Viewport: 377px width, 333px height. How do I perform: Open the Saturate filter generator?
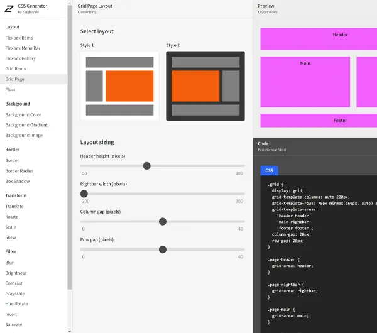14,324
